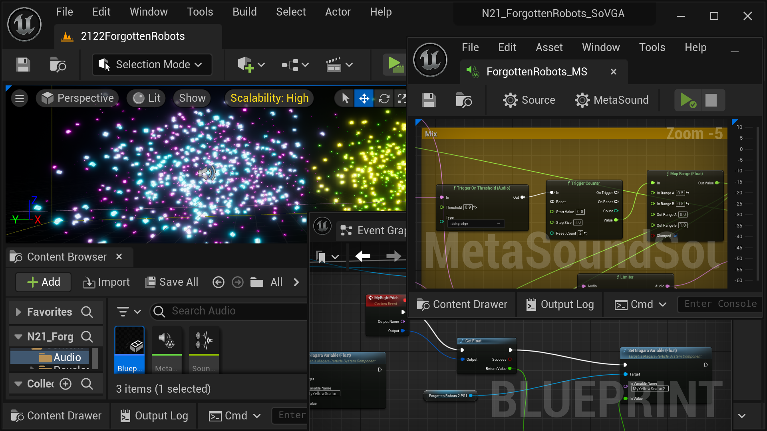Image resolution: width=767 pixels, height=431 pixels.
Task: Expand the Content Browser path chevron
Action: click(296, 283)
